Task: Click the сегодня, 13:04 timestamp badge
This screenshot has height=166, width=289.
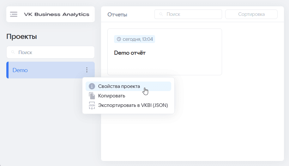Action: 135,39
